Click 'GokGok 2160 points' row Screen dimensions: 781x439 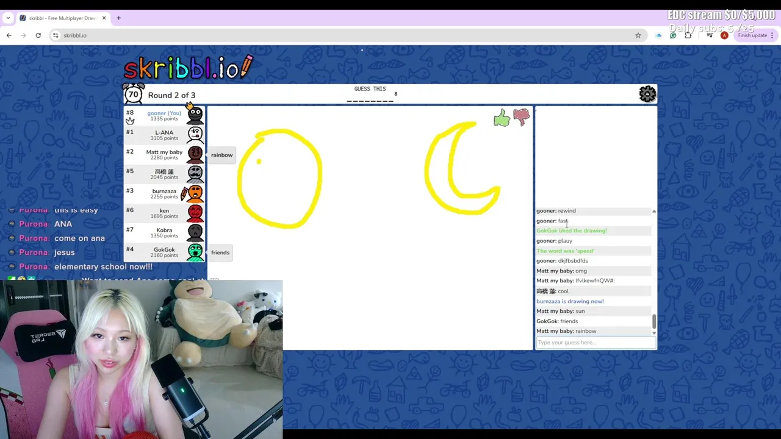[x=164, y=252]
